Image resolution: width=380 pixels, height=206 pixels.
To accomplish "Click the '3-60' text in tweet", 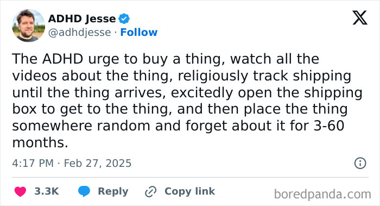I will pos(329,126).
